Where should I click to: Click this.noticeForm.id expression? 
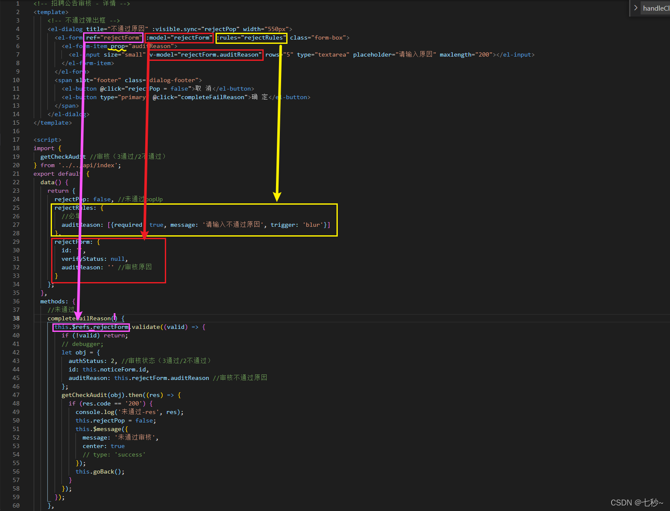114,369
